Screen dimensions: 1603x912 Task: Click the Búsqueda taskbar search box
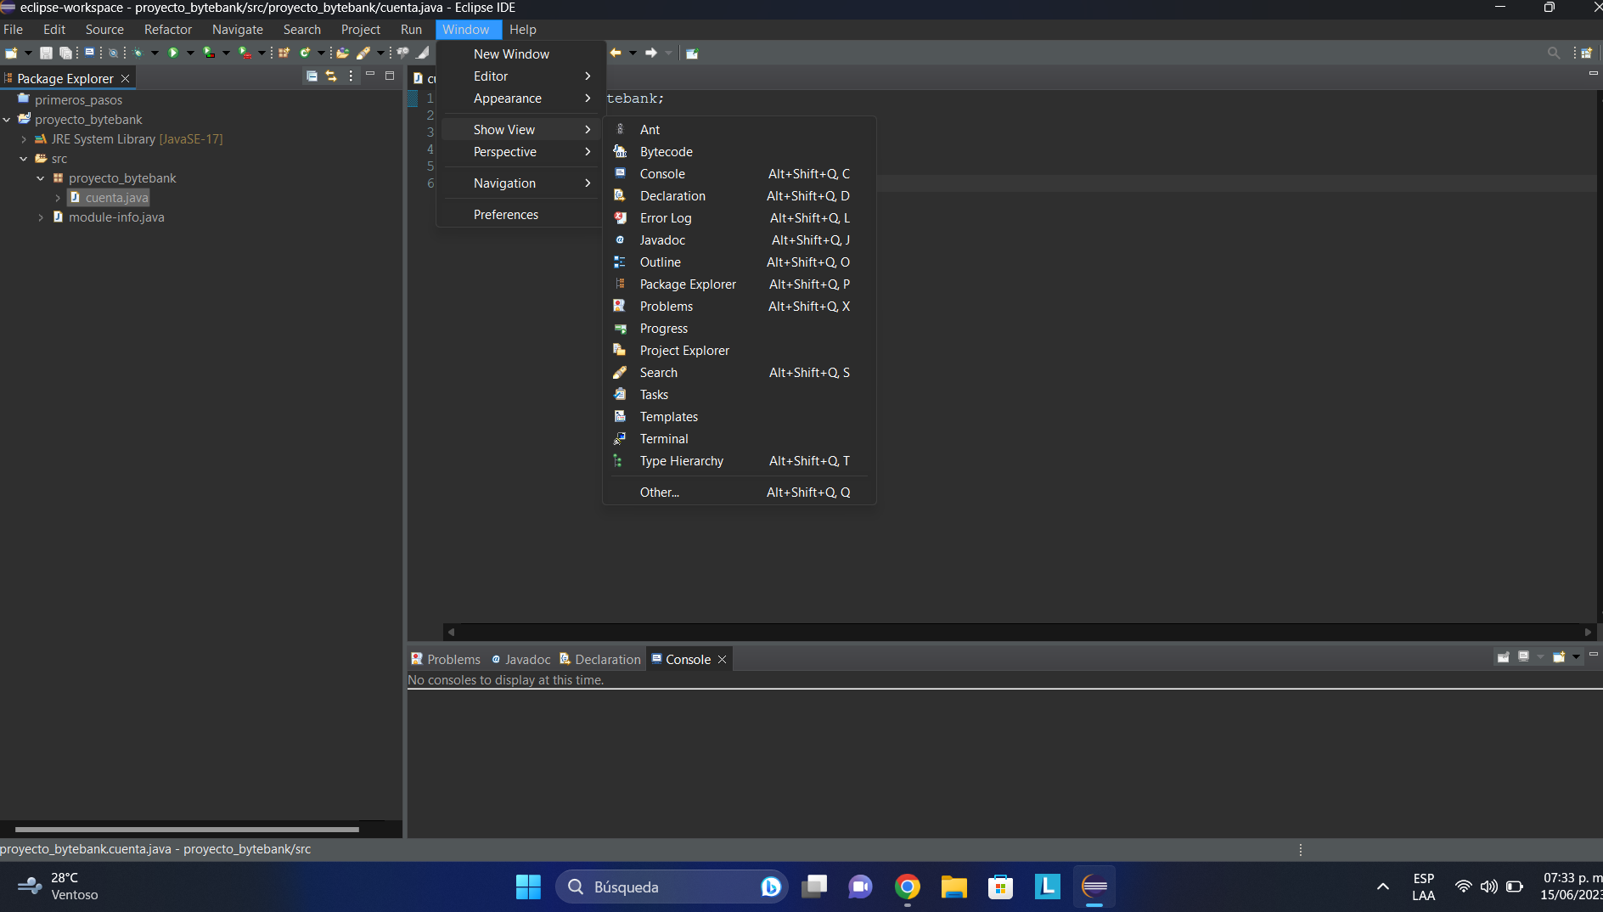671,887
